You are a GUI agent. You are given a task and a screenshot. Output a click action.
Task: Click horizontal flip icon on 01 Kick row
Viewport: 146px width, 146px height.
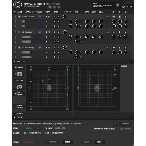tap(114, 17)
